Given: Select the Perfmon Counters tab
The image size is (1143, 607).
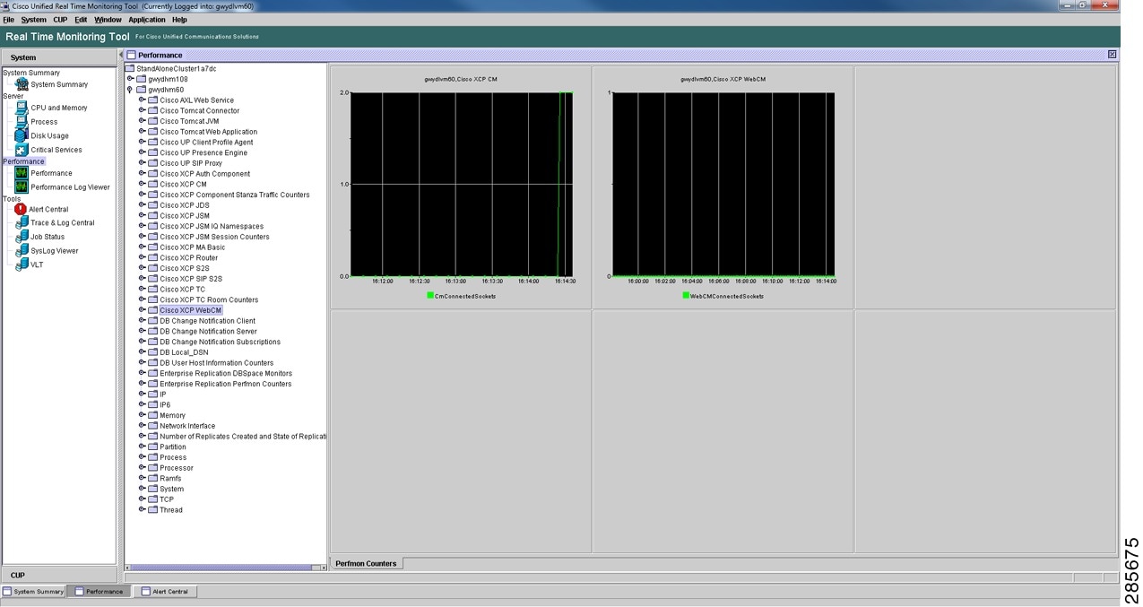Looking at the screenshot, I should pos(367,564).
